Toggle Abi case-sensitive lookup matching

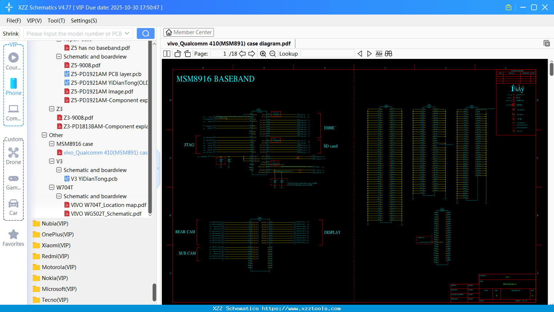click(379, 53)
